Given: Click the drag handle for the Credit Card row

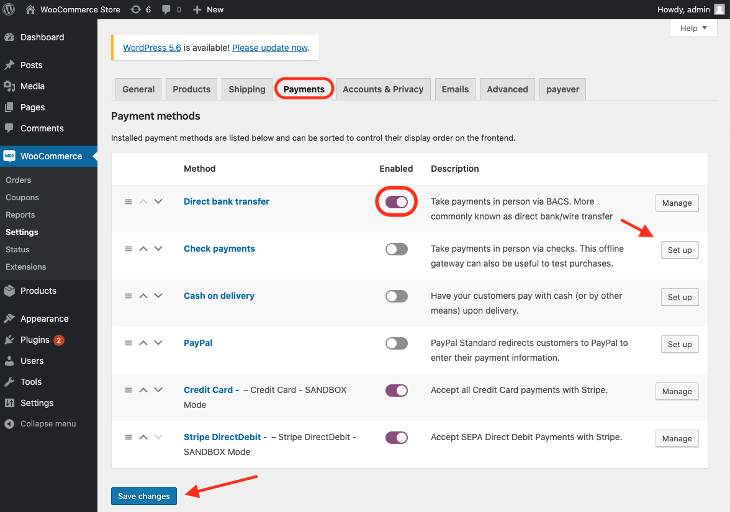Looking at the screenshot, I should tap(128, 390).
